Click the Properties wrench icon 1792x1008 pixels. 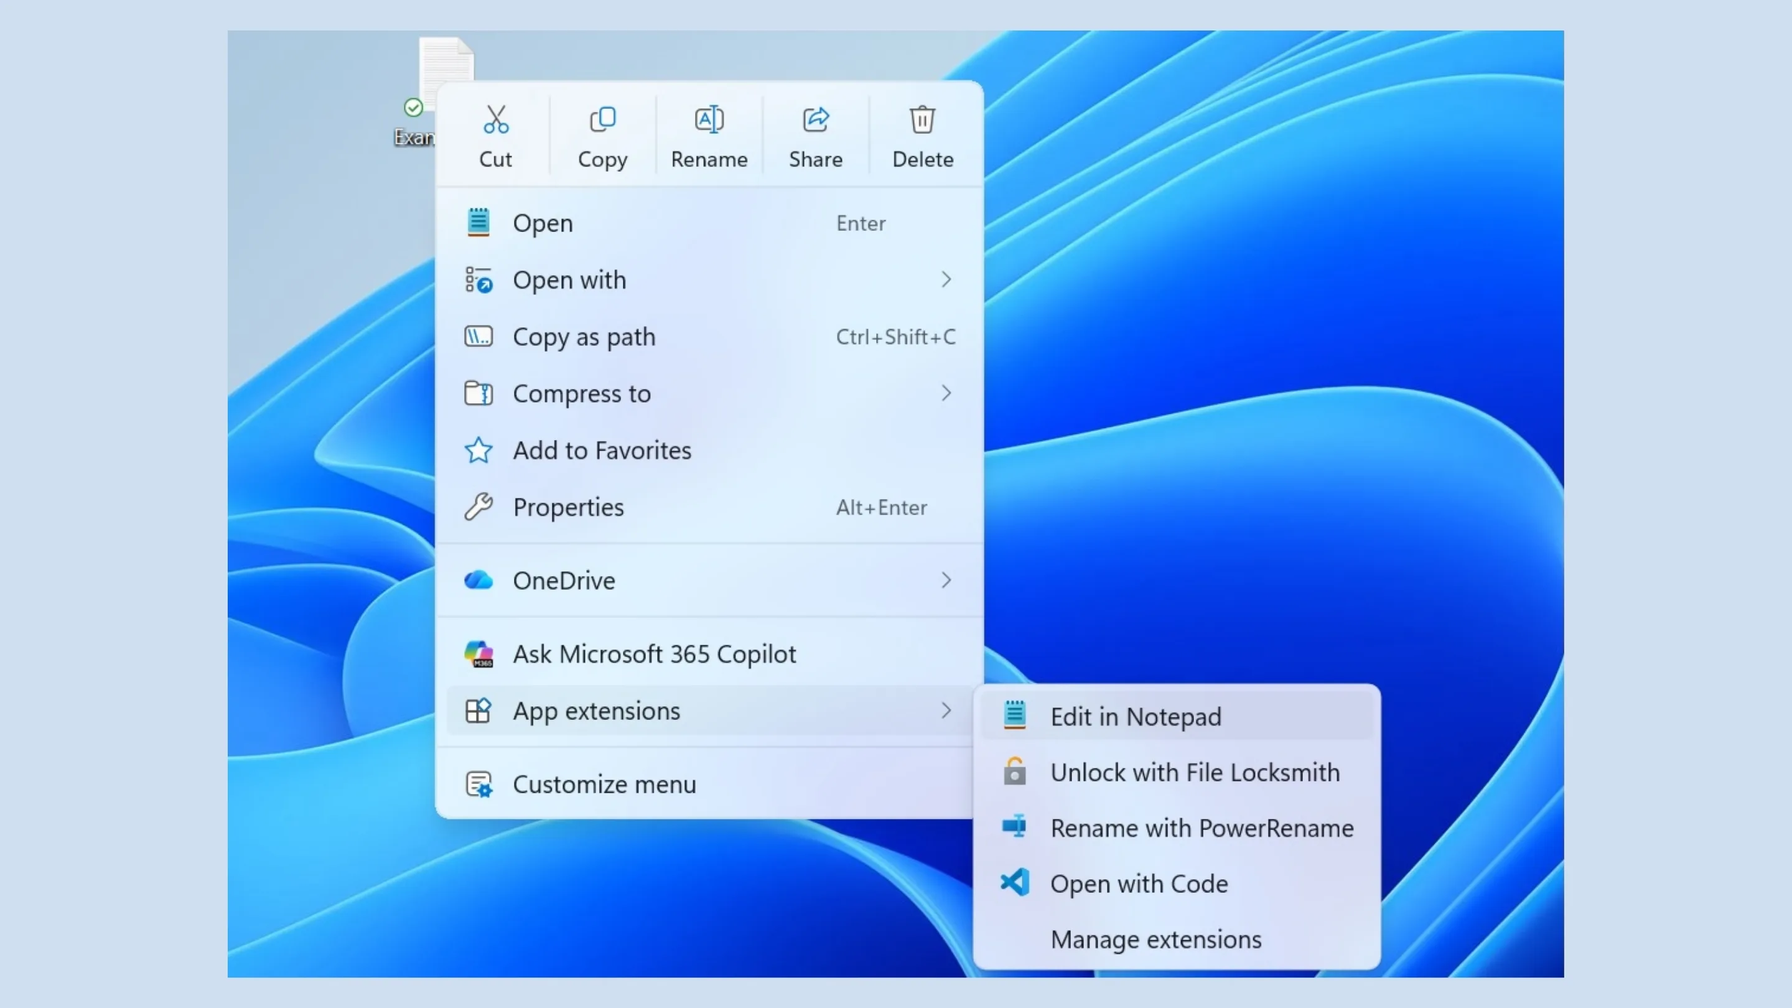[x=478, y=507]
